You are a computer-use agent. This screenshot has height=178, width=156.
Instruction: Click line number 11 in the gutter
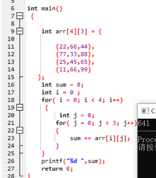pyautogui.click(x=11, y=47)
